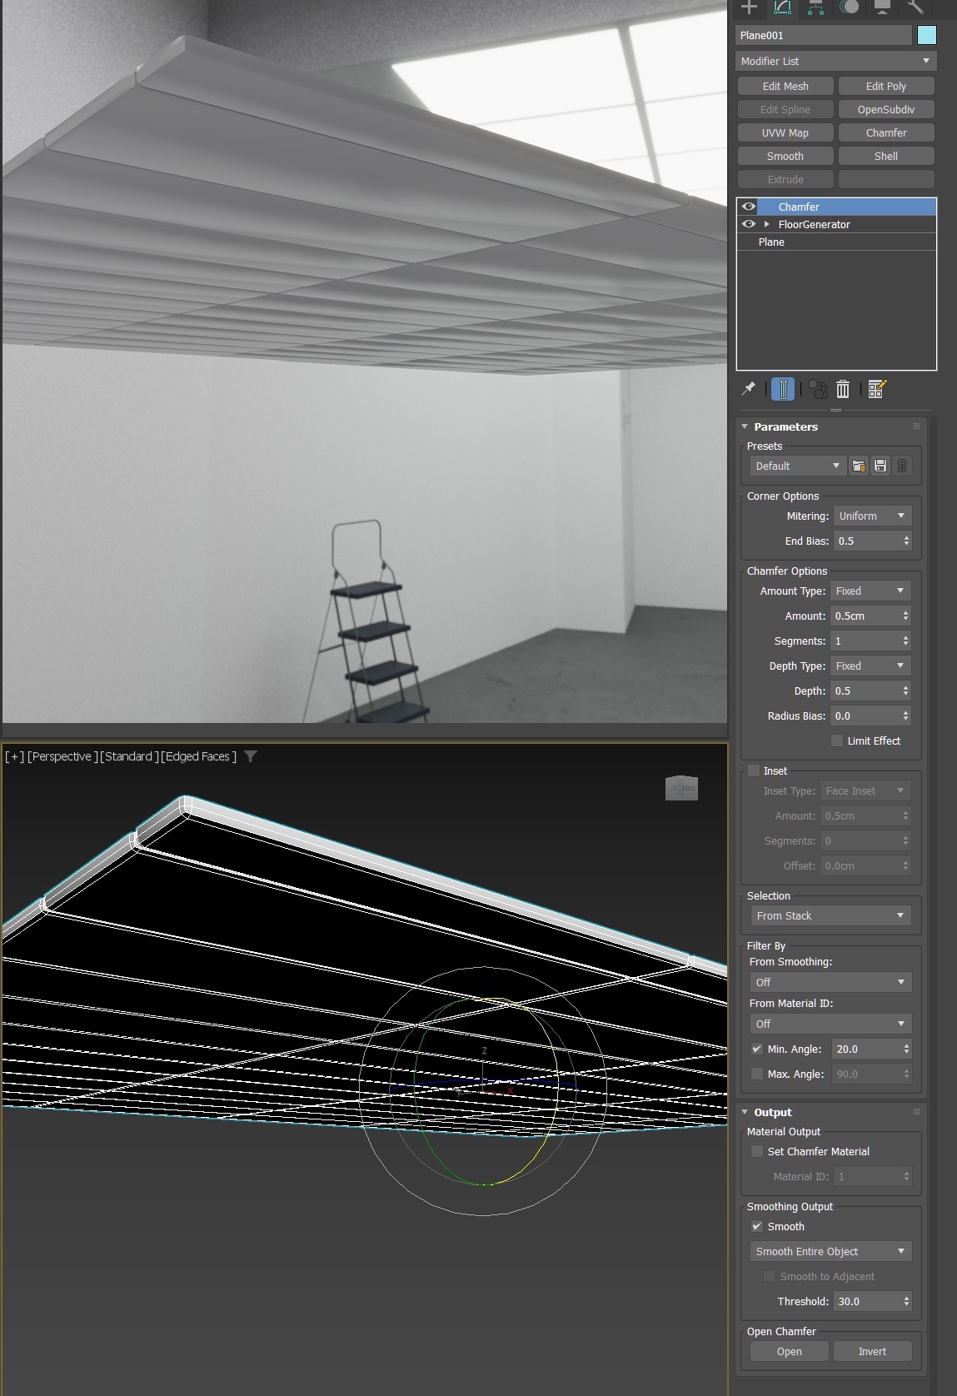Click the light blue object color swatch
957x1396 pixels.
pos(926,35)
